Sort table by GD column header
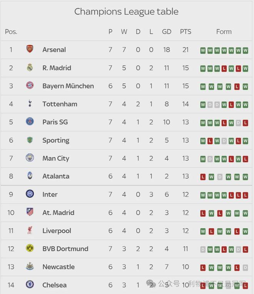The image size is (254, 294). tap(167, 32)
